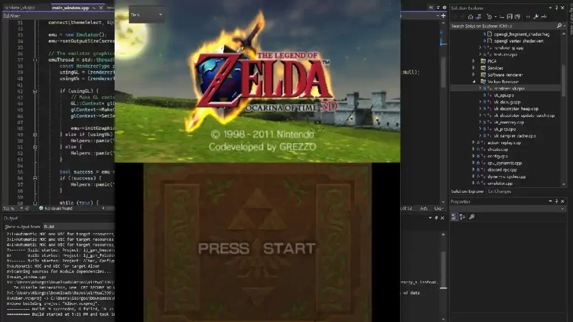Image resolution: width=573 pixels, height=322 pixels.
Task: Collapse code block at line 42
Action: tap(35, 91)
